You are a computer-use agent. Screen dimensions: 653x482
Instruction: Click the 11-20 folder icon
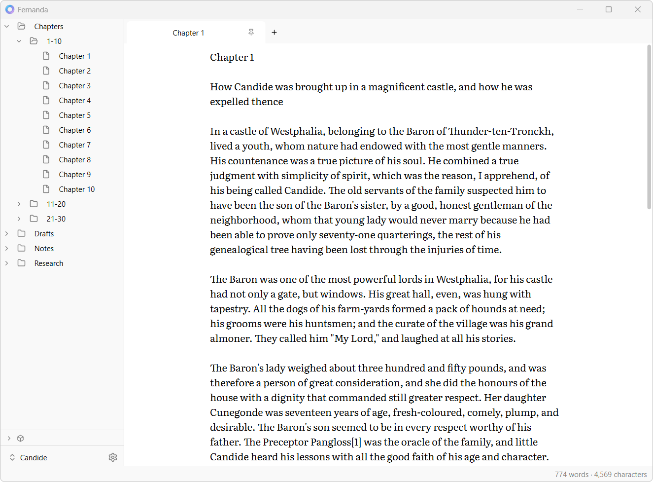click(34, 204)
